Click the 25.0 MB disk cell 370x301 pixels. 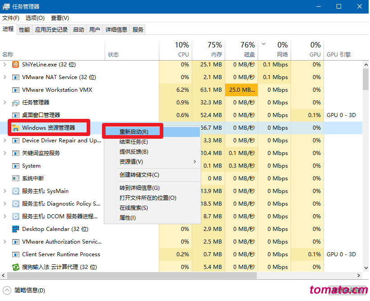pos(242,90)
